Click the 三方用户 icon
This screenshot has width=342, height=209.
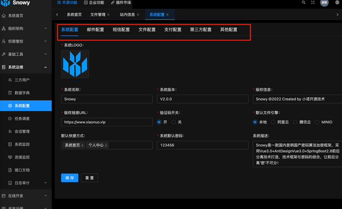point(10,80)
